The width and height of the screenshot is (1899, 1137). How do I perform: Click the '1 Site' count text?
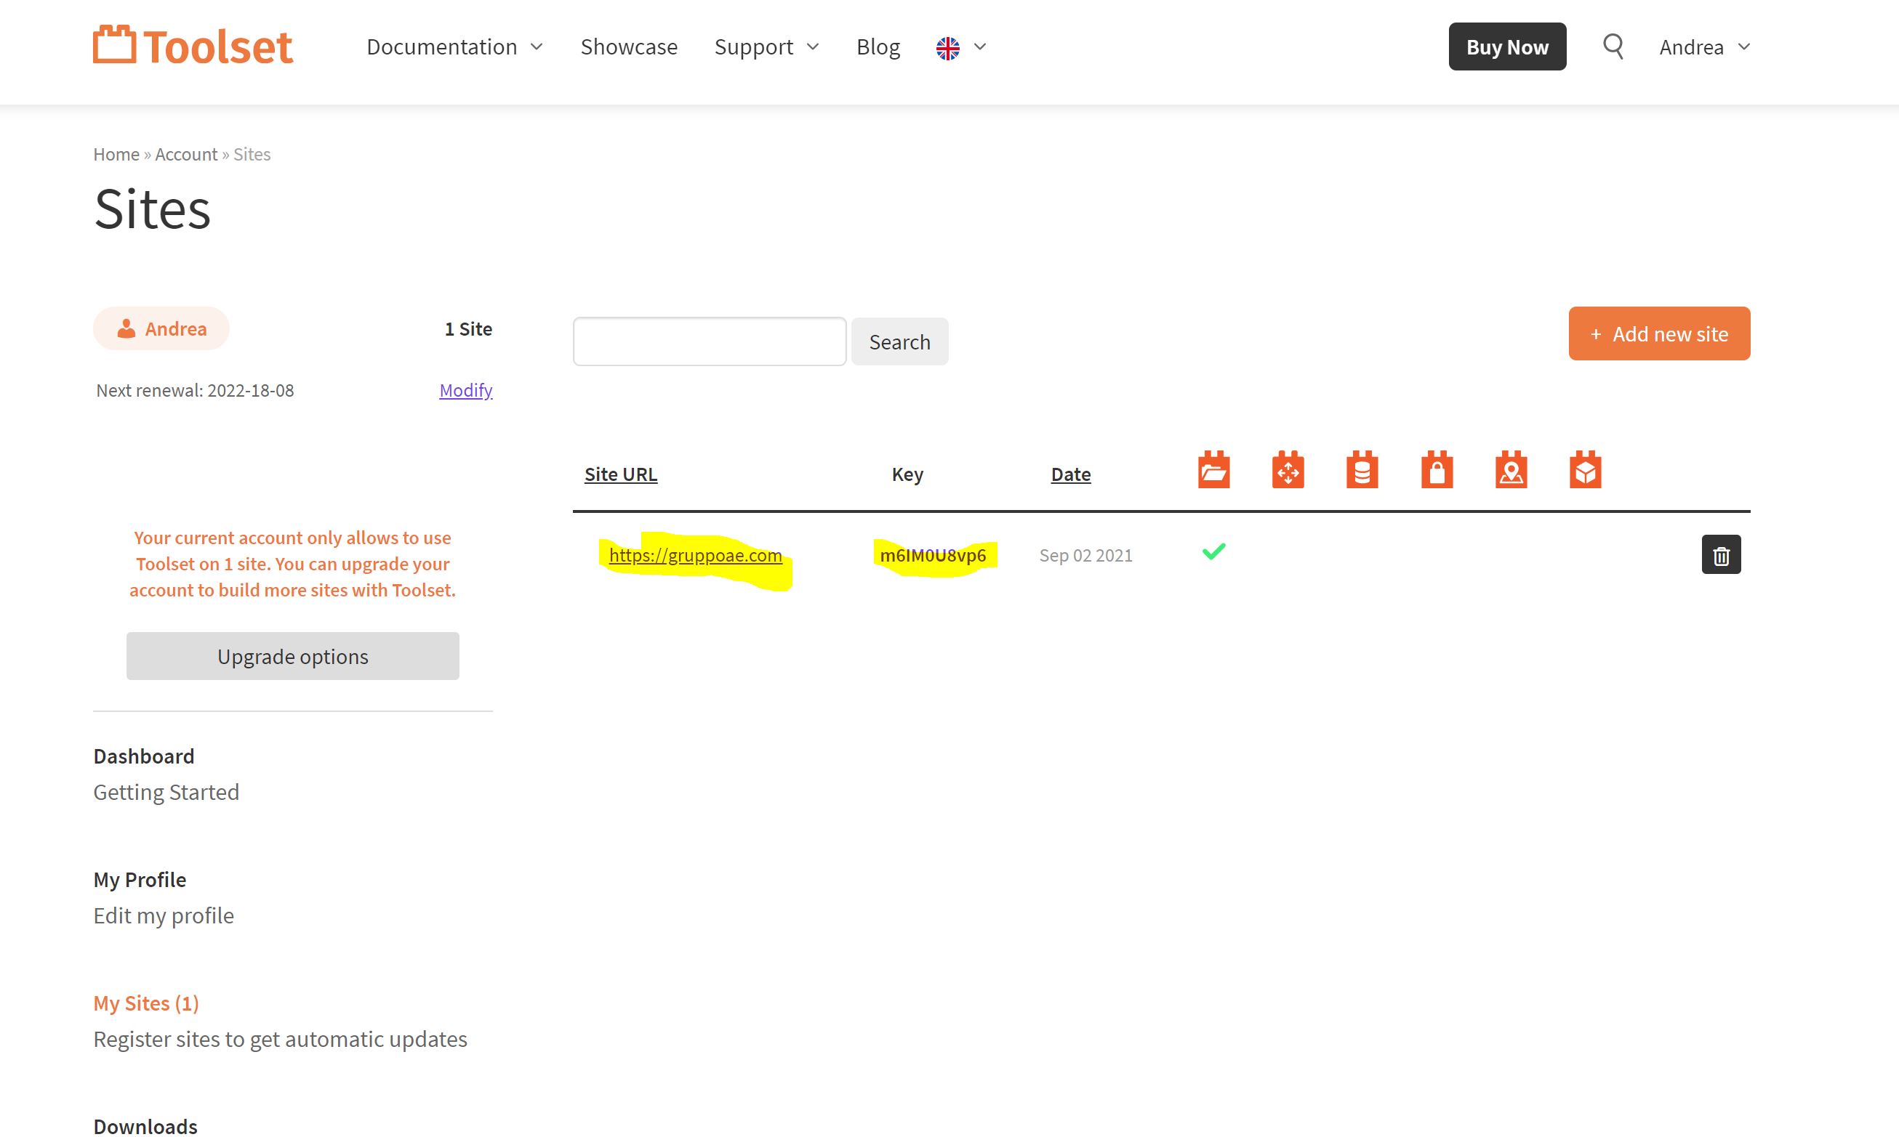[468, 328]
